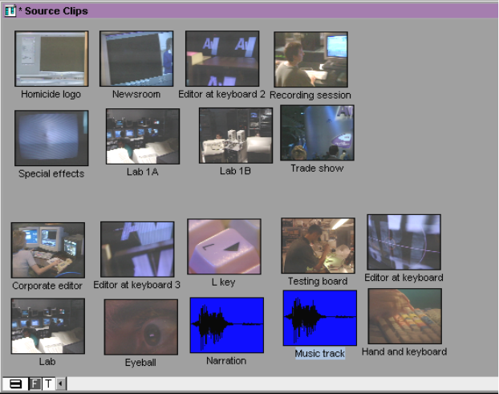Click the 'Testing board' clip name
Image resolution: width=499 pixels, height=394 pixels.
pyautogui.click(x=318, y=281)
